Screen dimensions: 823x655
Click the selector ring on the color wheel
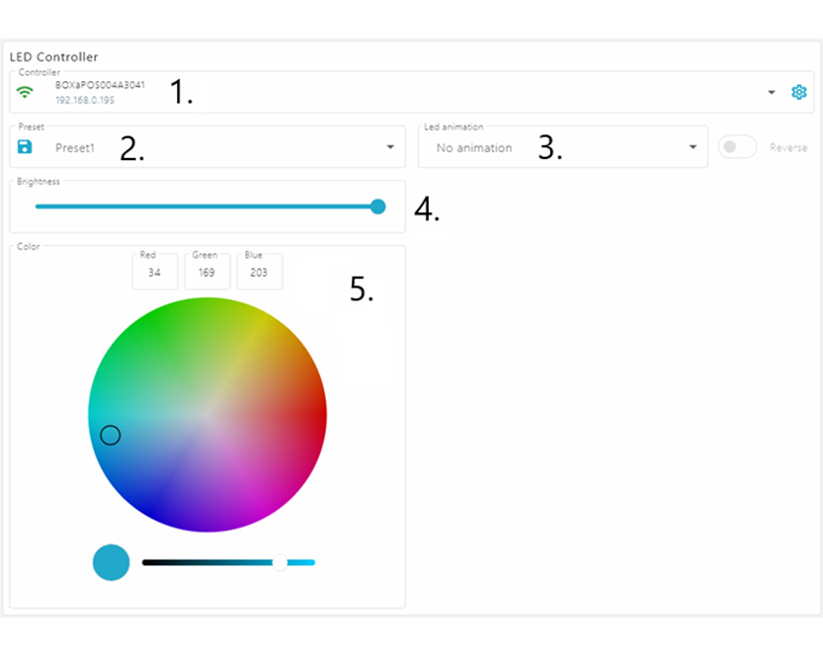pyautogui.click(x=111, y=435)
